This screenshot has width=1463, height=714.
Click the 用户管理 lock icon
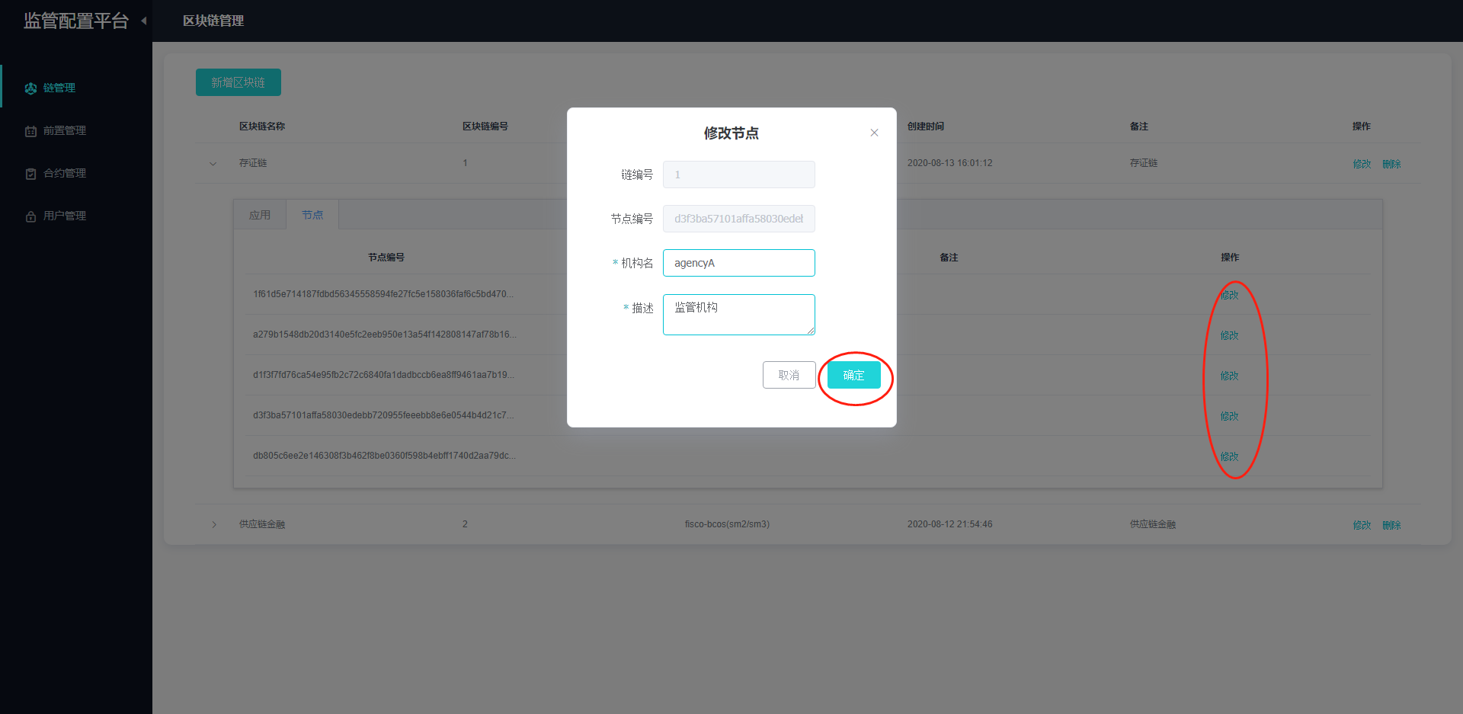tap(30, 216)
